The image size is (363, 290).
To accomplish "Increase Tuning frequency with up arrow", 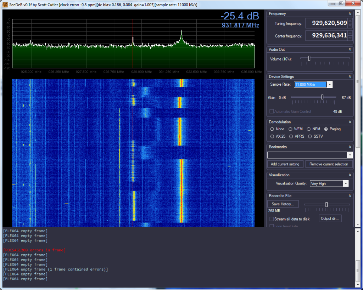I will click(x=350, y=21).
